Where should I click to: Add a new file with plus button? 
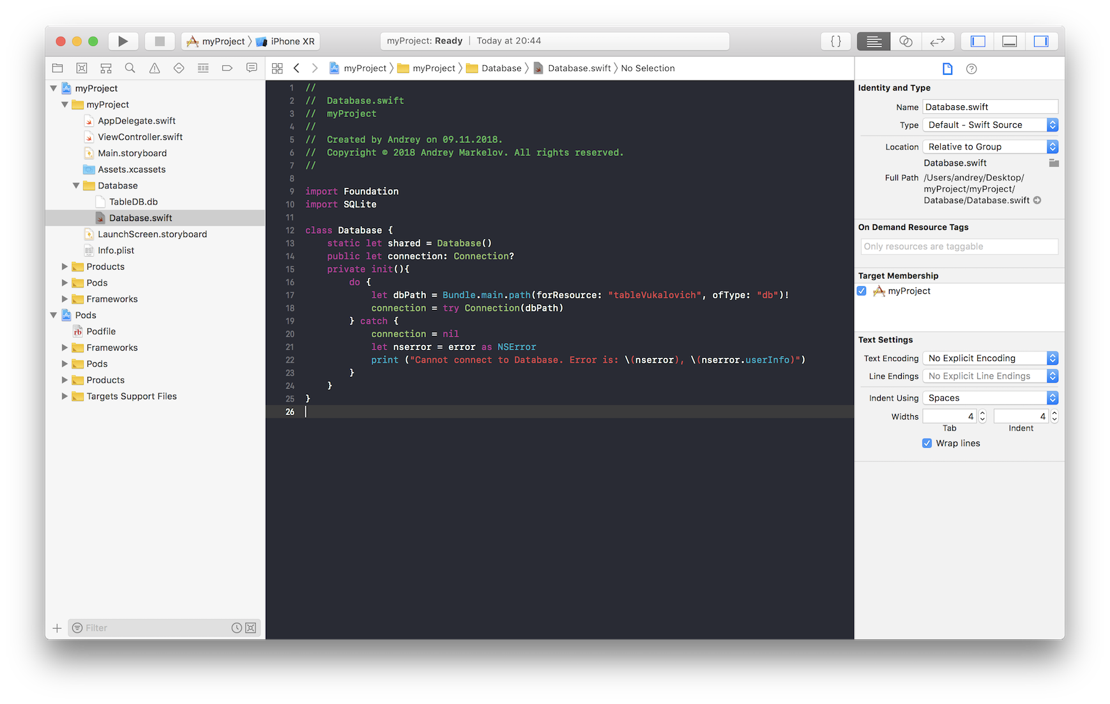[57, 629]
